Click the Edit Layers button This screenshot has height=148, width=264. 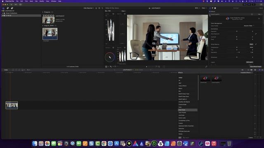pos(250,62)
